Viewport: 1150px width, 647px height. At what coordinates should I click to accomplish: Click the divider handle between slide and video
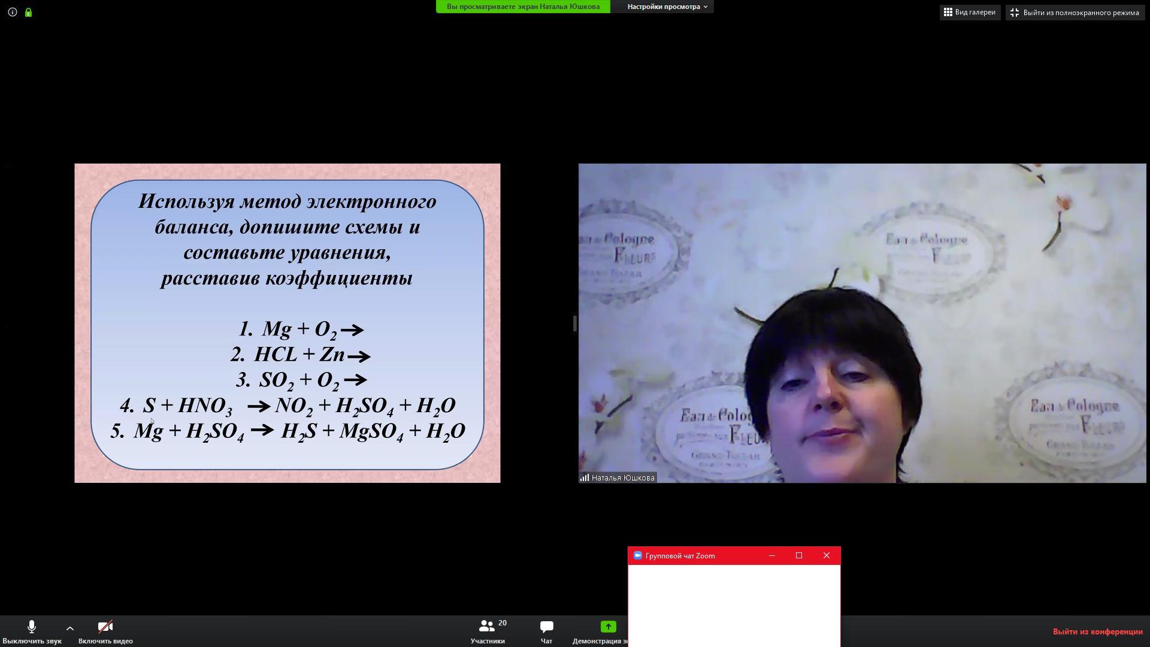575,323
